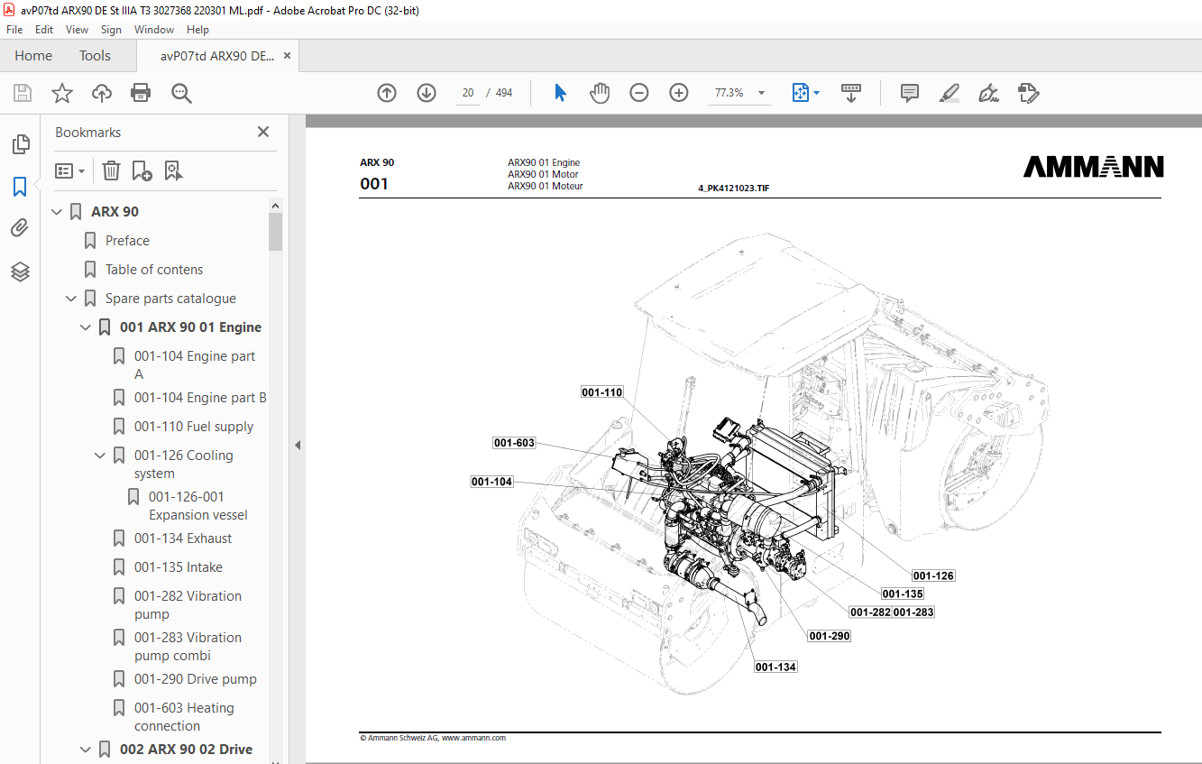The width and height of the screenshot is (1202, 764).
Task: Open the bookmark options dropdown
Action: pos(69,170)
